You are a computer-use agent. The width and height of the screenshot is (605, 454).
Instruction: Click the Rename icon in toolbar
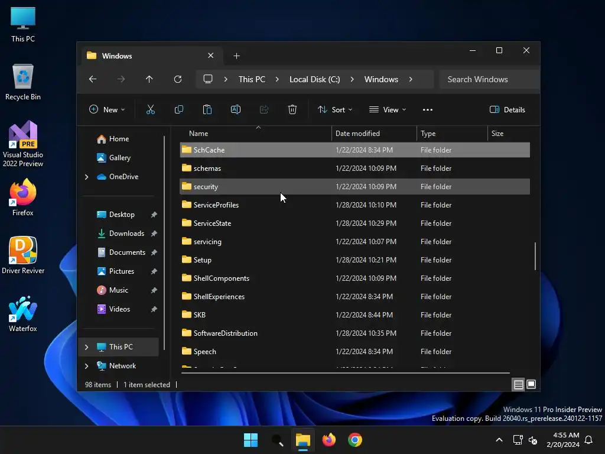point(235,109)
